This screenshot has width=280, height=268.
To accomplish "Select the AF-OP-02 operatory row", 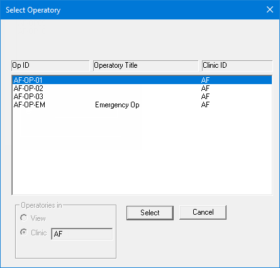I will click(142, 88).
